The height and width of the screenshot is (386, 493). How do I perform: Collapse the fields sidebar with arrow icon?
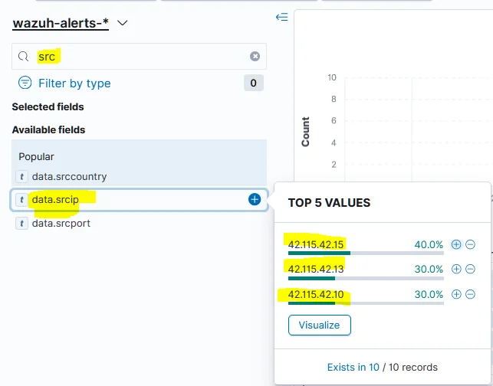281,17
